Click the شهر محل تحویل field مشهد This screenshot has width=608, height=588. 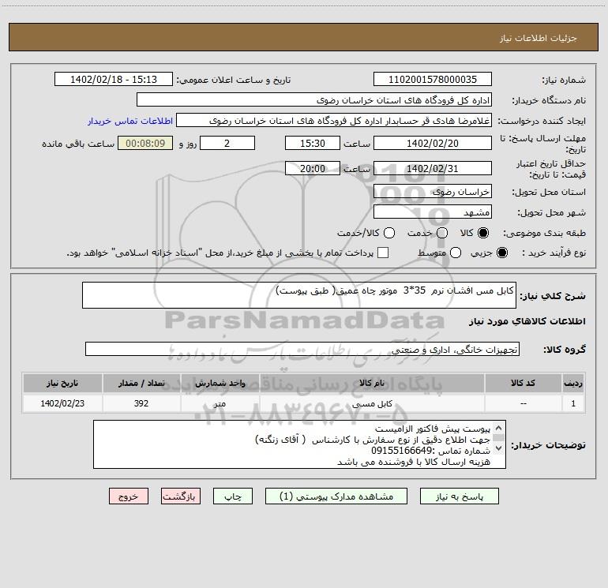433,212
